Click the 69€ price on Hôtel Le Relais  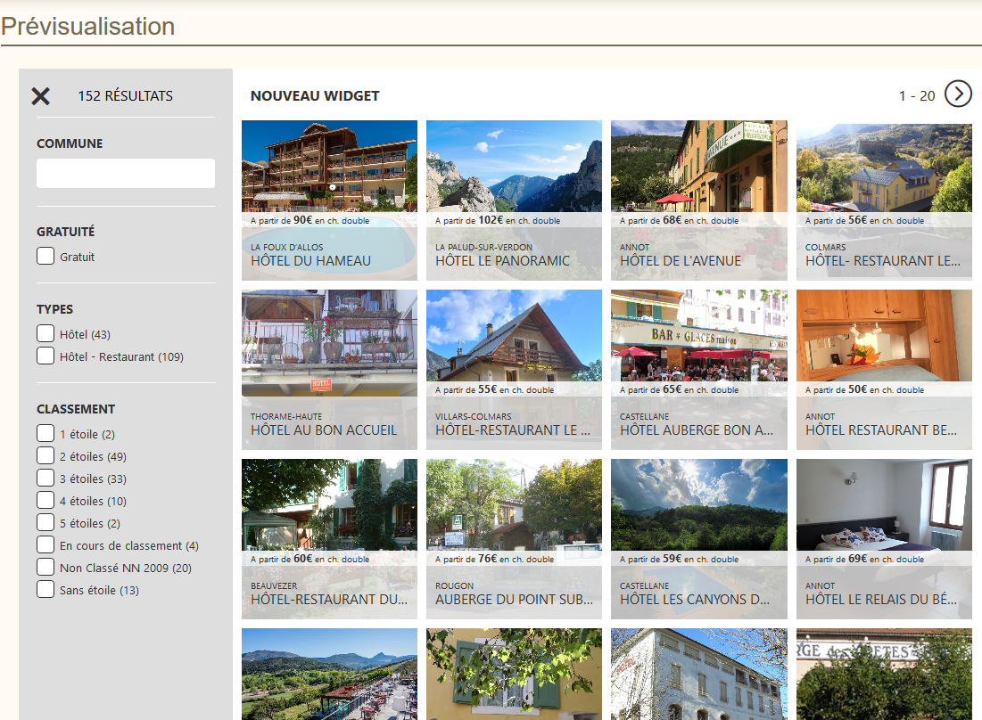tap(858, 559)
